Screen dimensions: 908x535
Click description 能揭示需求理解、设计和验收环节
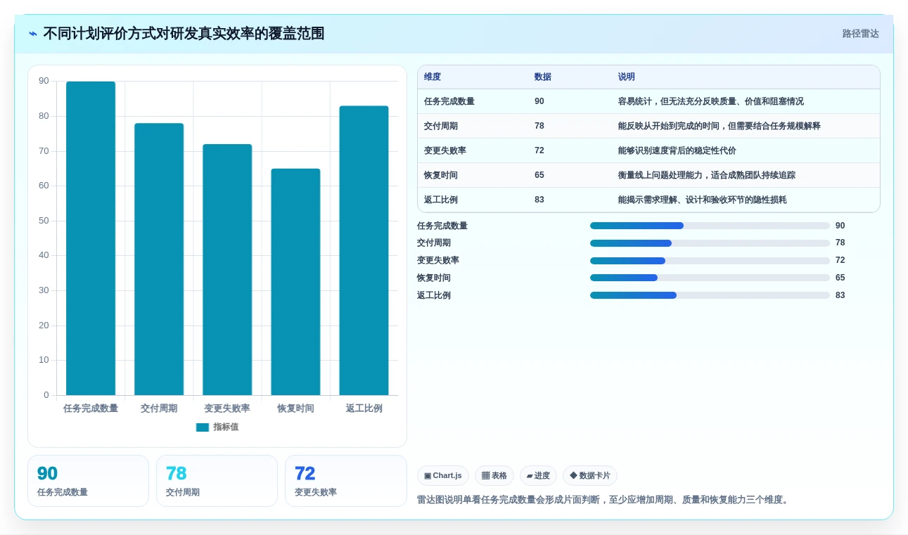tap(703, 200)
